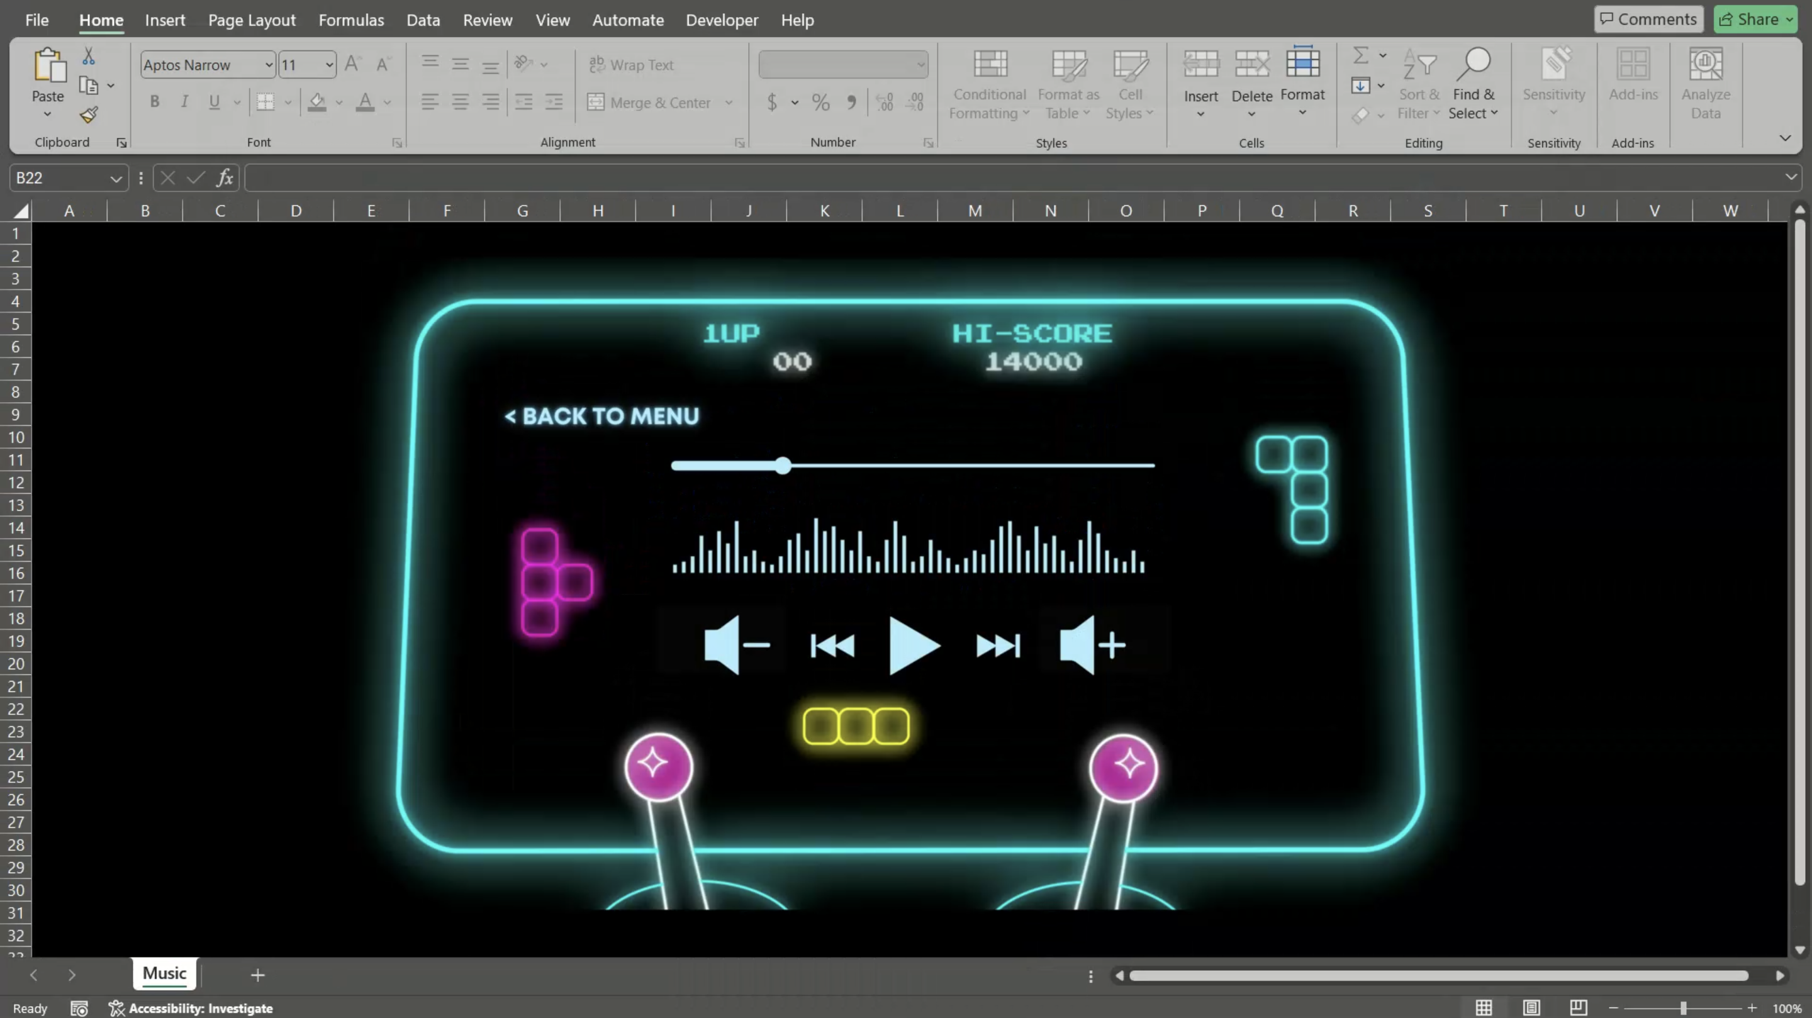Click the BACK TO MENU link
Viewport: 1812px width, 1018px height.
(602, 417)
